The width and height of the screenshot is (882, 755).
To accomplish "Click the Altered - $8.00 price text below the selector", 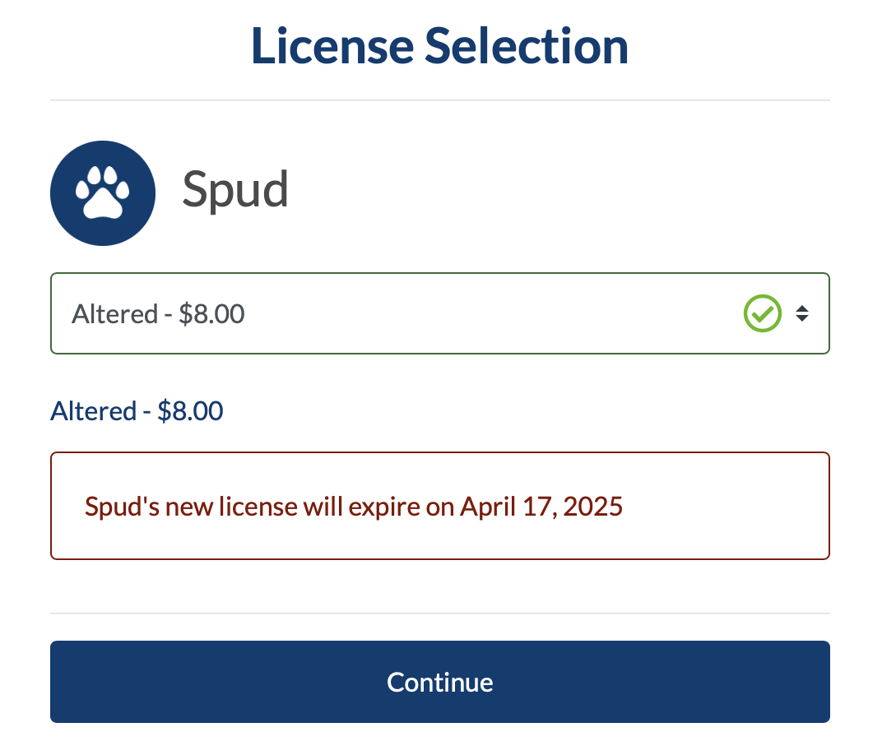I will pos(137,410).
